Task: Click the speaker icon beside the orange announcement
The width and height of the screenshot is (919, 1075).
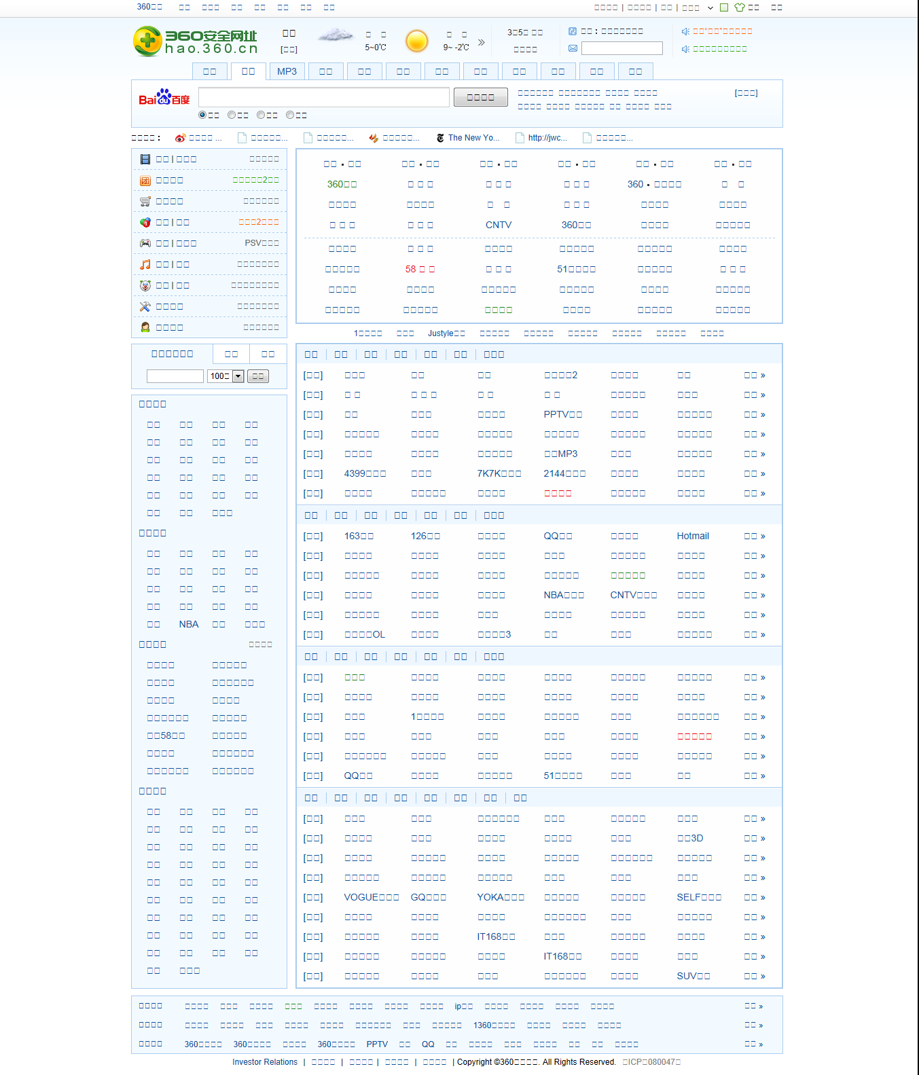Action: tap(685, 31)
